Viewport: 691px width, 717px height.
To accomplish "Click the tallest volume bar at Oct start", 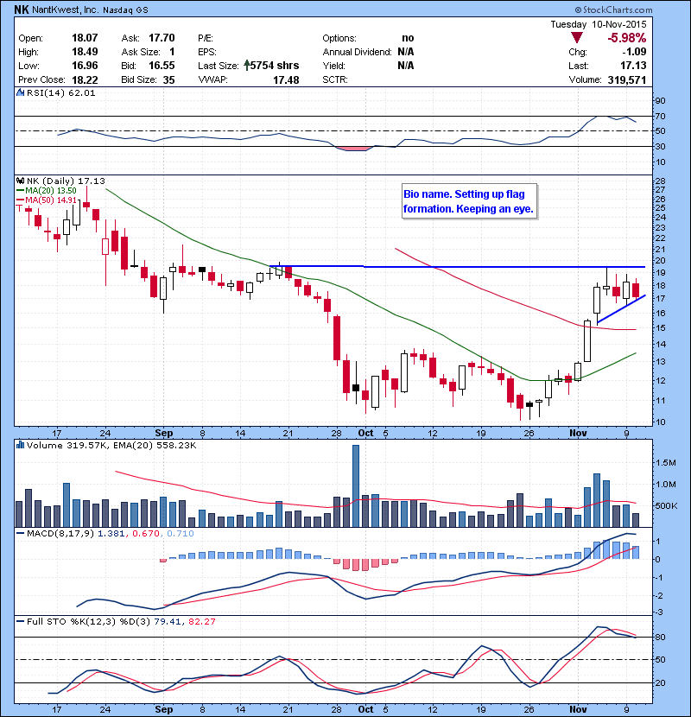I will pos(356,486).
